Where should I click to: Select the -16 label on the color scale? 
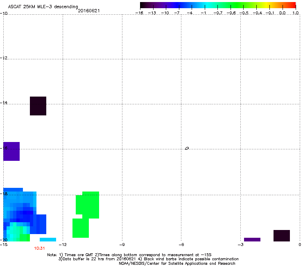click(139, 13)
